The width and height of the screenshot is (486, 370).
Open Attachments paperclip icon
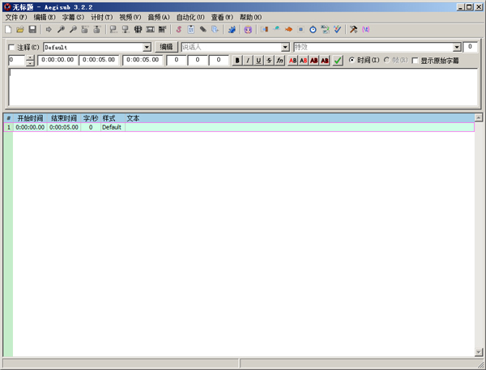203,29
